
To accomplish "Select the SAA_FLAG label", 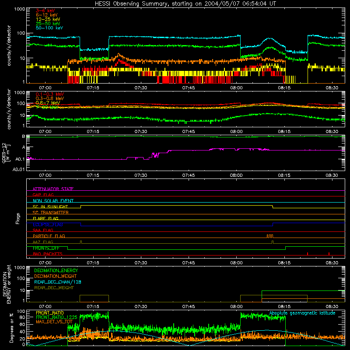I will [x=43, y=230].
